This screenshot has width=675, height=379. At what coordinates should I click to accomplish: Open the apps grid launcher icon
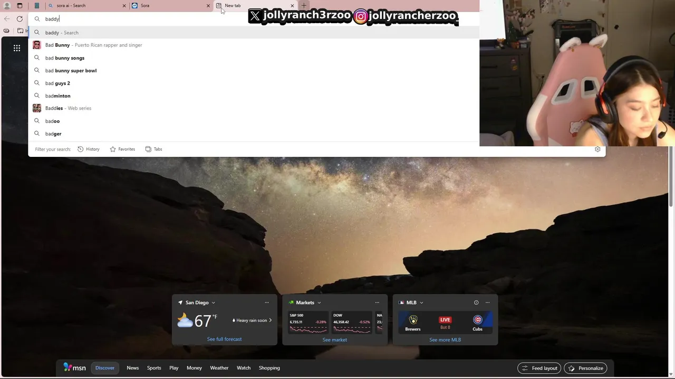point(17,48)
